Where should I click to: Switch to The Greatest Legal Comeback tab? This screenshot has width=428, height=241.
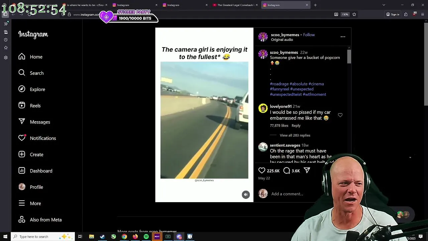click(x=236, y=5)
